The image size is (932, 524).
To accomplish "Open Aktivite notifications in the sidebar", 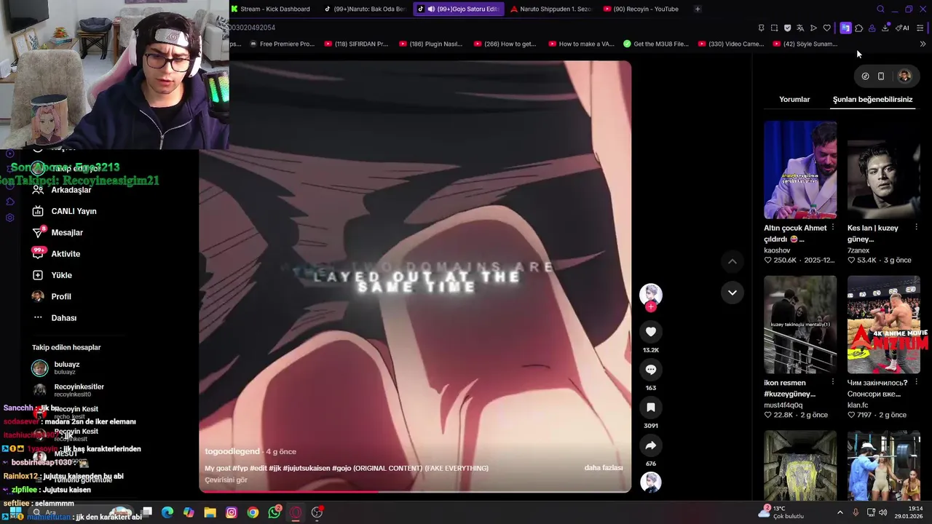I will click(56, 254).
